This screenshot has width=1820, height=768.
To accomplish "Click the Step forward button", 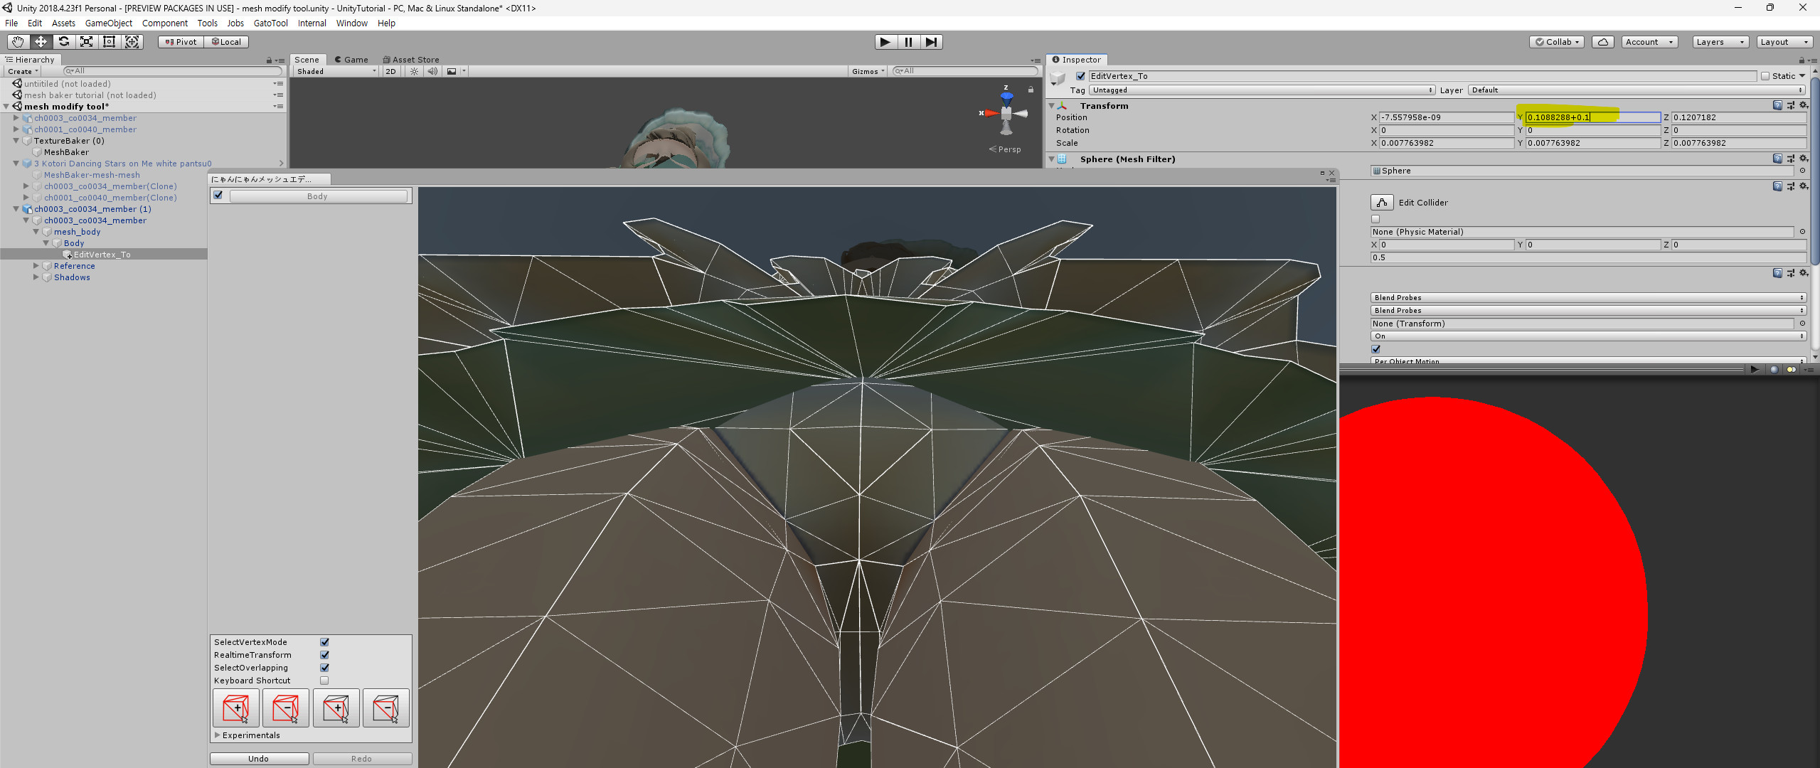I will click(x=931, y=42).
